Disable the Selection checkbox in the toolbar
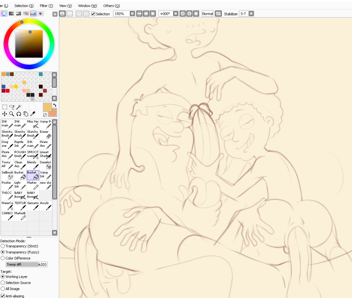 [93, 14]
